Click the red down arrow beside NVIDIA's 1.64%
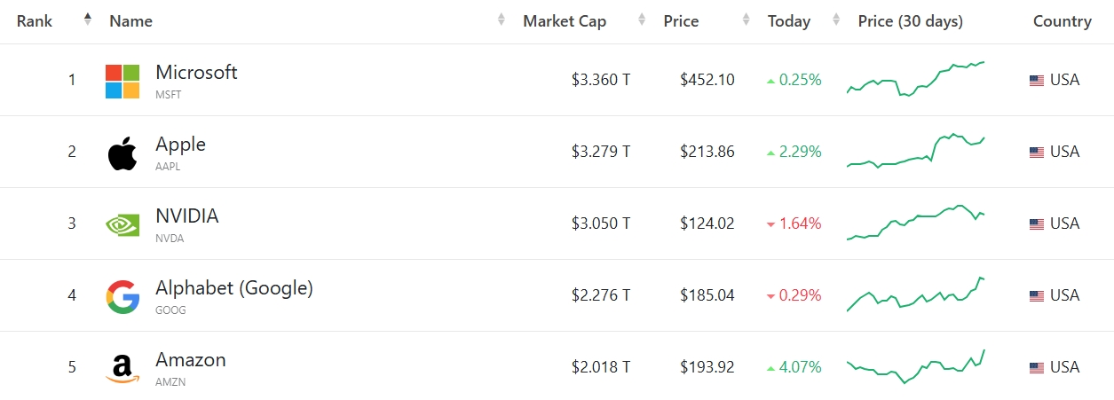This screenshot has width=1114, height=400. point(770,224)
